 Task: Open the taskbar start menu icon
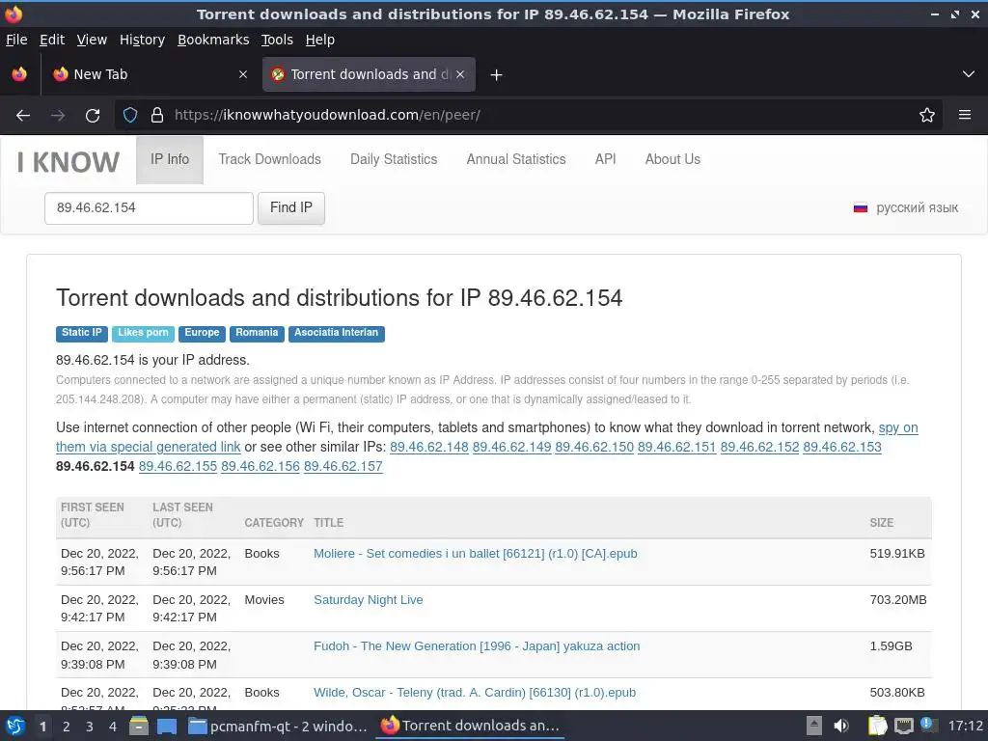pos(14,726)
